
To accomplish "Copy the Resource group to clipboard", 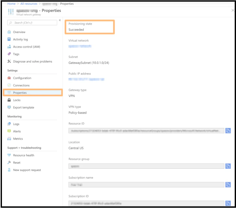I will (x=228, y=166).
